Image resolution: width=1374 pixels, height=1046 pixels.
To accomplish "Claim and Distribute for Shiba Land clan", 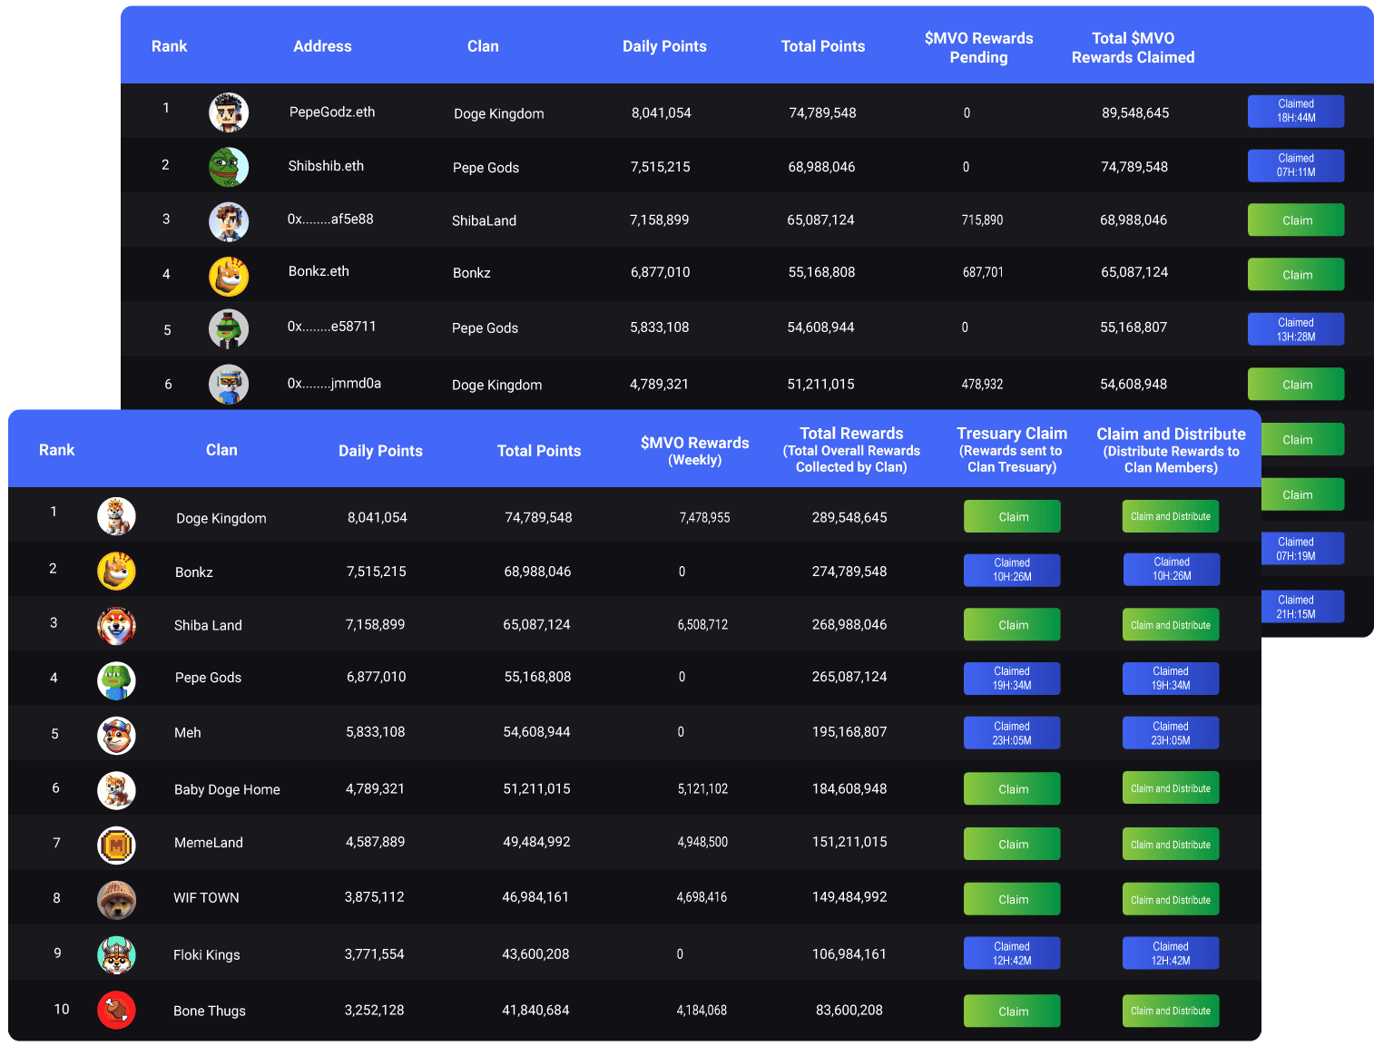I will click(1171, 625).
